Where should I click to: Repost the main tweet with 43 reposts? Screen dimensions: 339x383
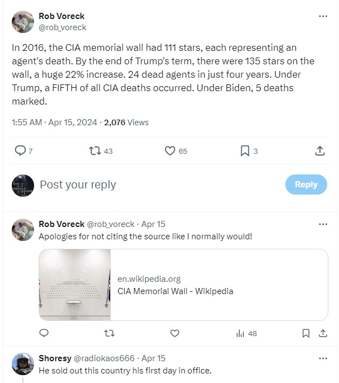pos(95,150)
